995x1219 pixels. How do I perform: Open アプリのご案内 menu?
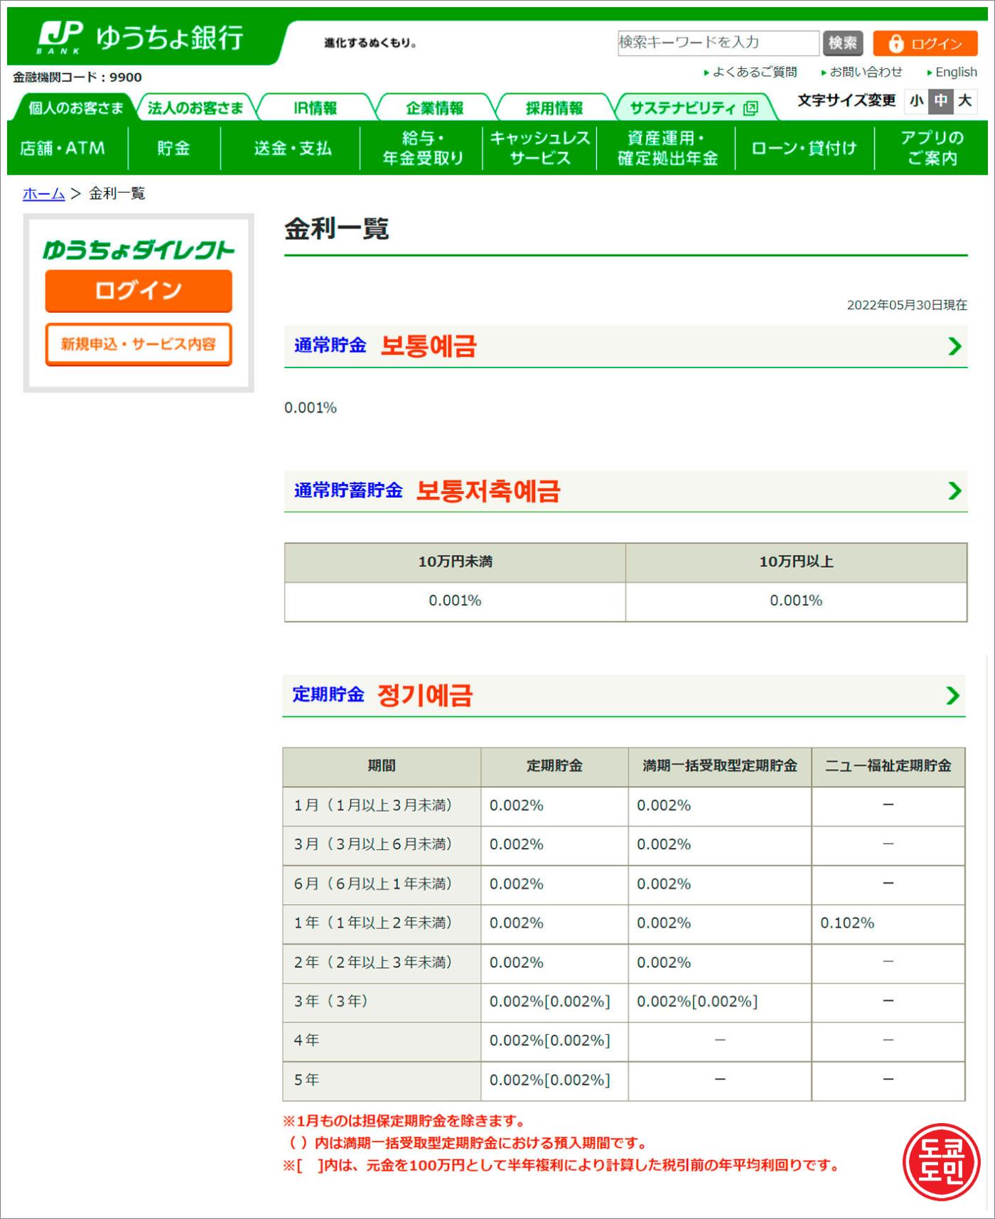click(932, 148)
